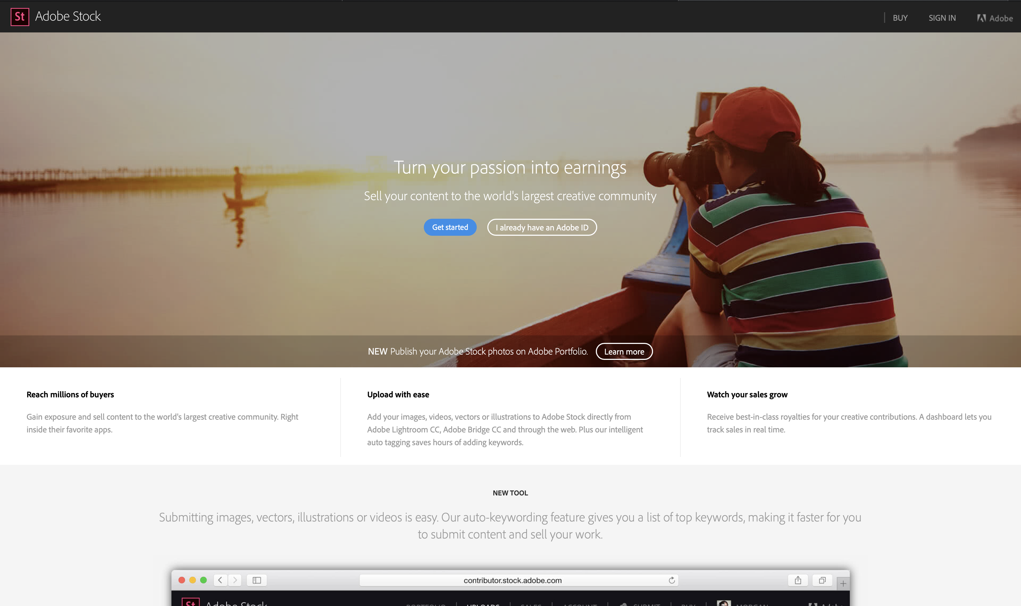Click 'I already have an Adobe ID'
The image size is (1021, 606).
541,226
